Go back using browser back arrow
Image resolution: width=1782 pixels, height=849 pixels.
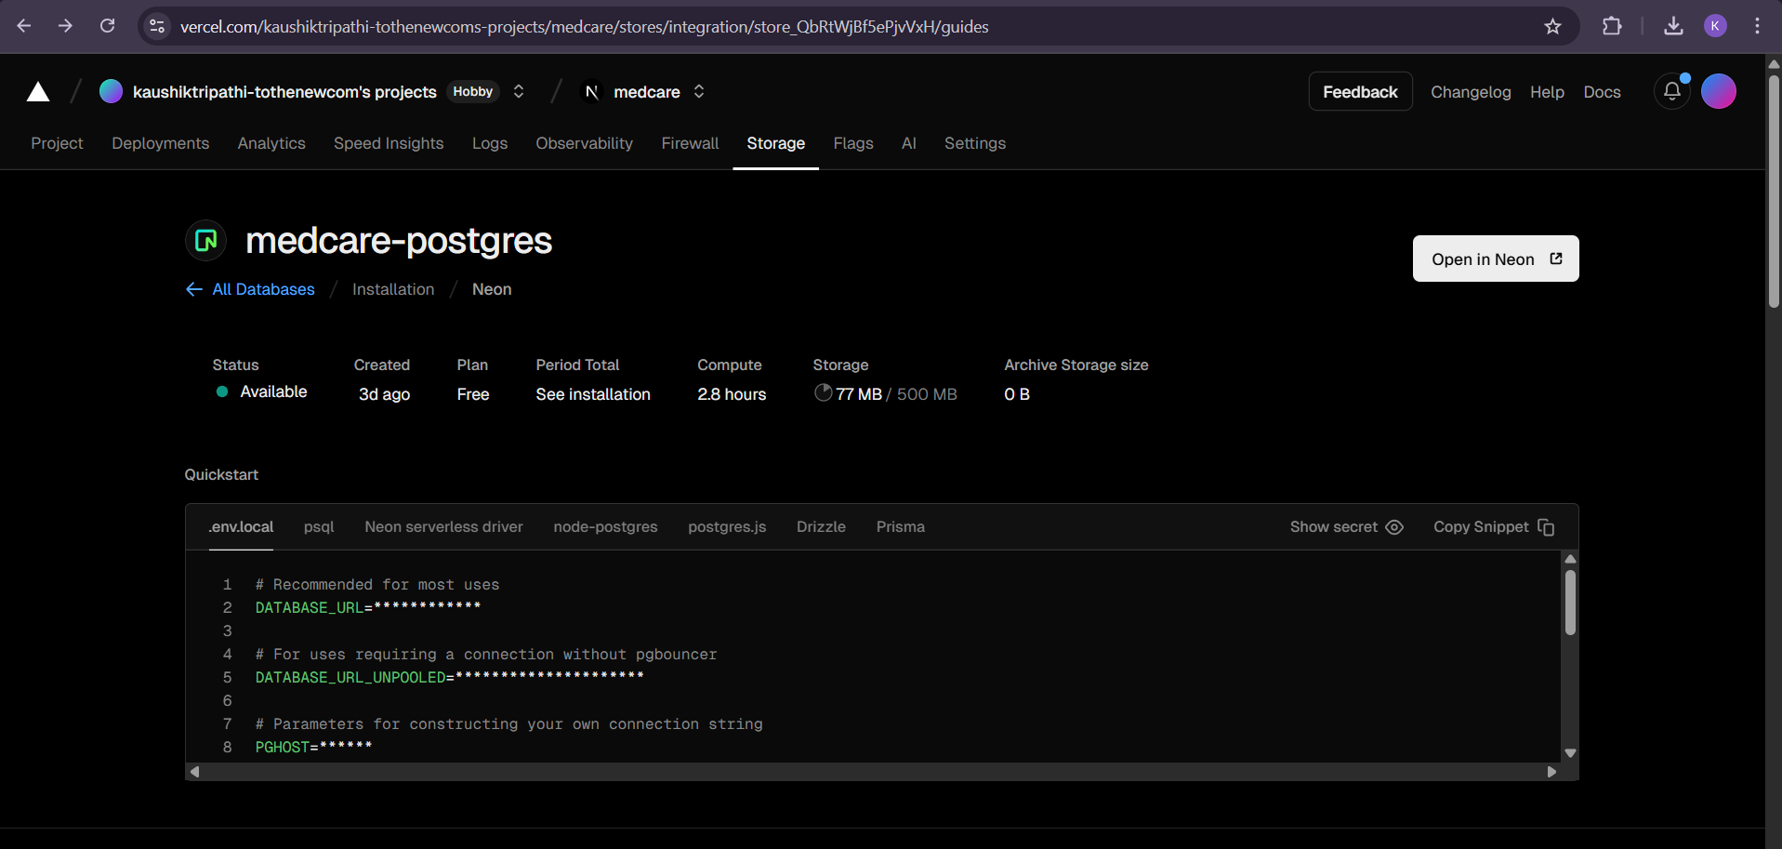[24, 26]
